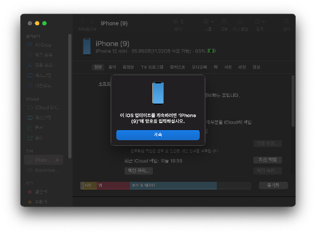Select the iPhone device in the sidebar

[x=44, y=160]
